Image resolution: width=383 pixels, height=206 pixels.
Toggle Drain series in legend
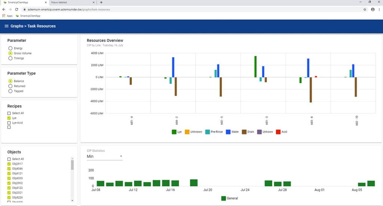[248, 132]
